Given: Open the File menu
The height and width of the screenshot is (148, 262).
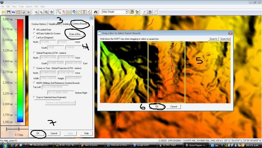Looking at the screenshot, I should tap(3, 6).
